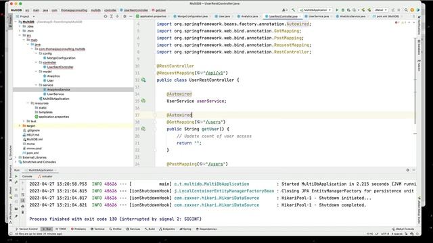
Task: Open Dependencies tool window
Action: point(206,229)
